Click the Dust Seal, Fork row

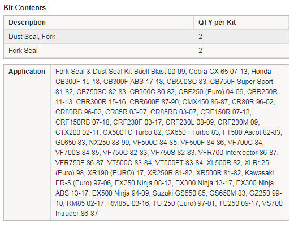pyautogui.click(x=146, y=37)
